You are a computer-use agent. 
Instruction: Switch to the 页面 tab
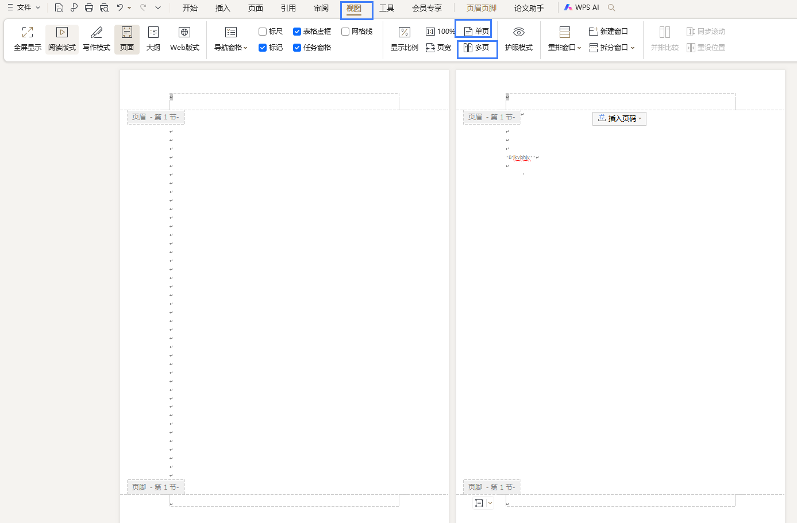point(255,8)
